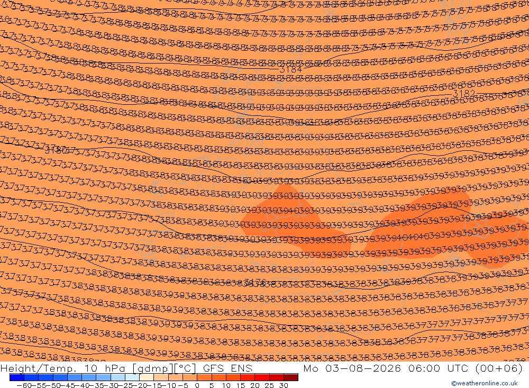This screenshot has width=529, height=388.
Task: Click the contour label 3176
Action: 255,282
